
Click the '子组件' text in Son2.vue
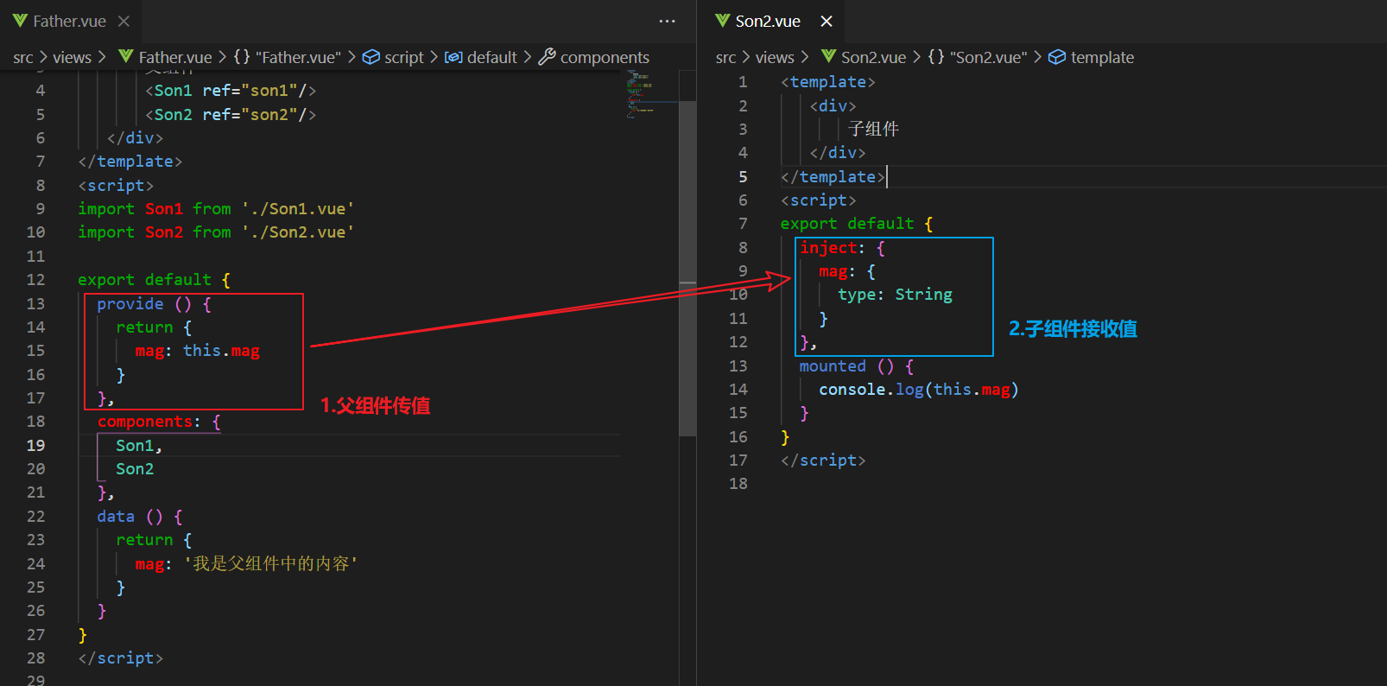[873, 129]
